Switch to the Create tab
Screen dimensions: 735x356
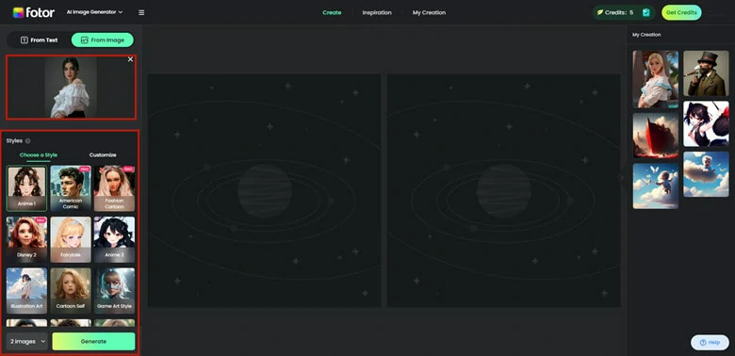tap(332, 12)
